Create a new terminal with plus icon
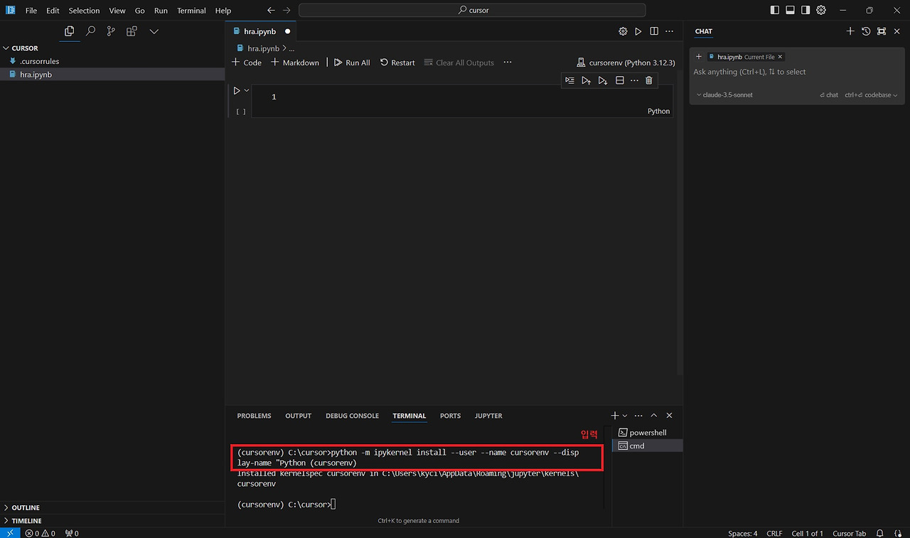The width and height of the screenshot is (910, 538). pos(615,416)
